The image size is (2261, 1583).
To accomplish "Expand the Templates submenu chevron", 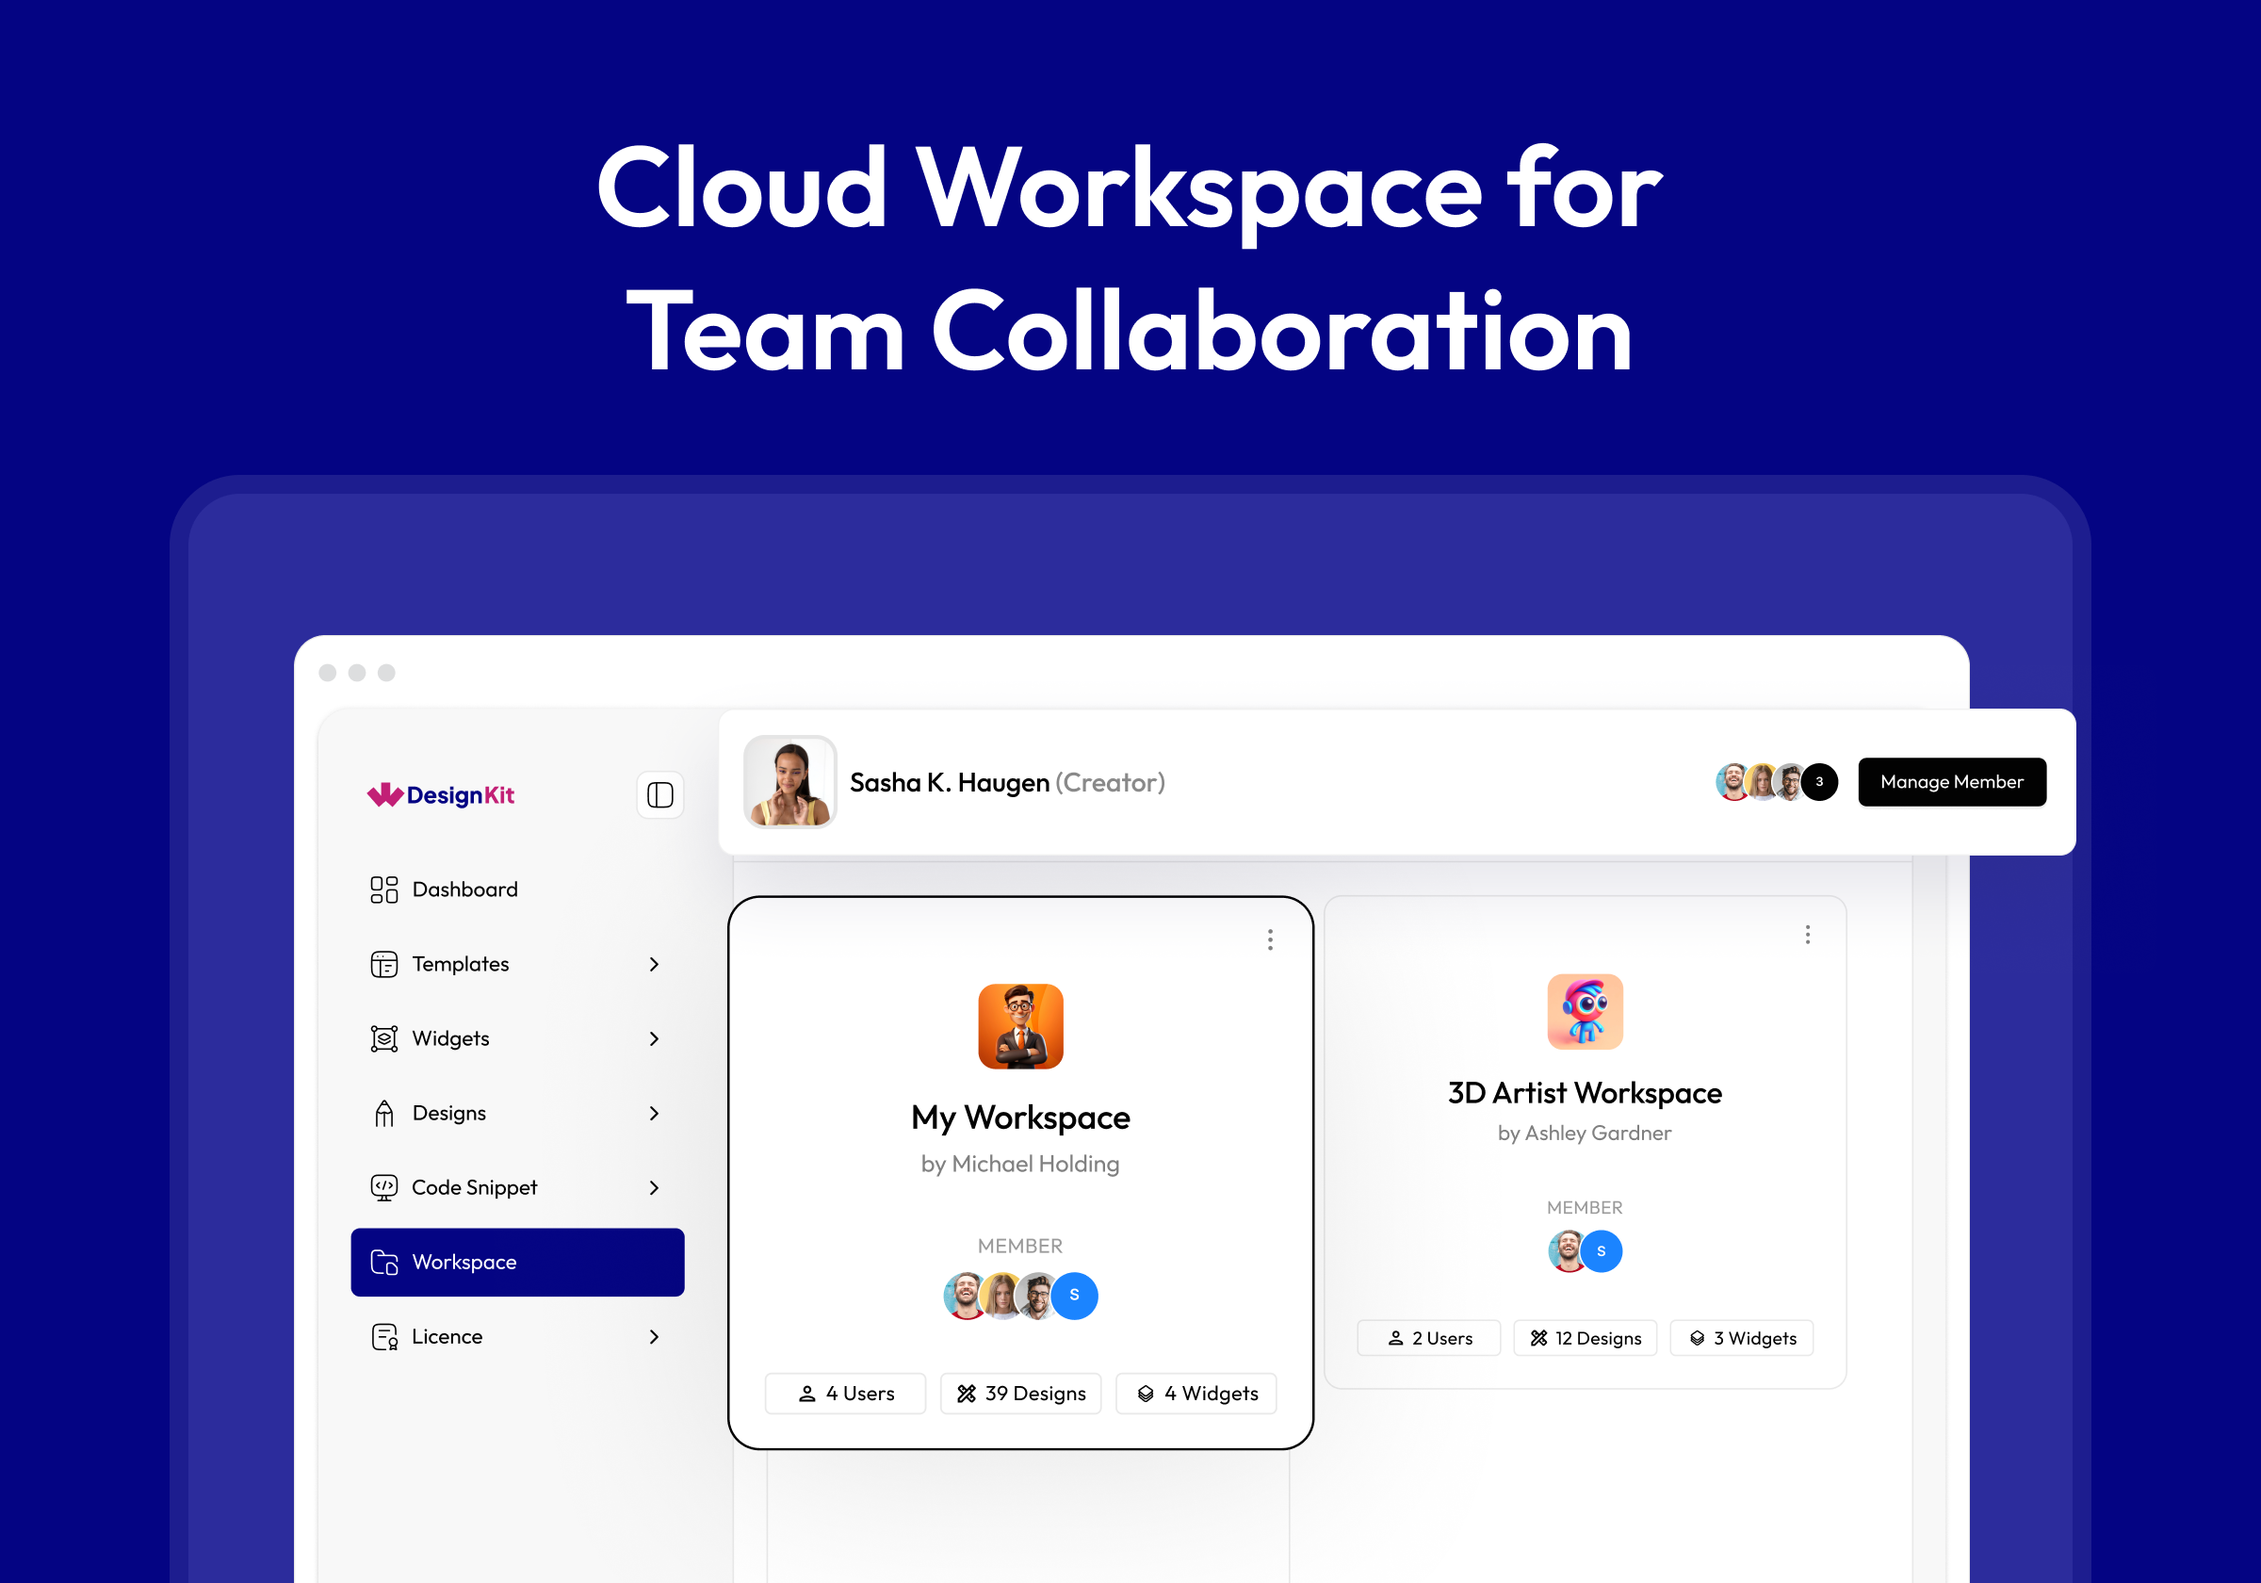I will pyautogui.click(x=654, y=964).
